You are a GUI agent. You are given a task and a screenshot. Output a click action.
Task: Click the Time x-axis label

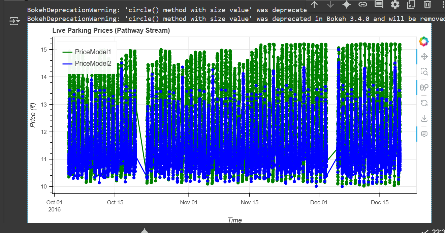(x=235, y=220)
